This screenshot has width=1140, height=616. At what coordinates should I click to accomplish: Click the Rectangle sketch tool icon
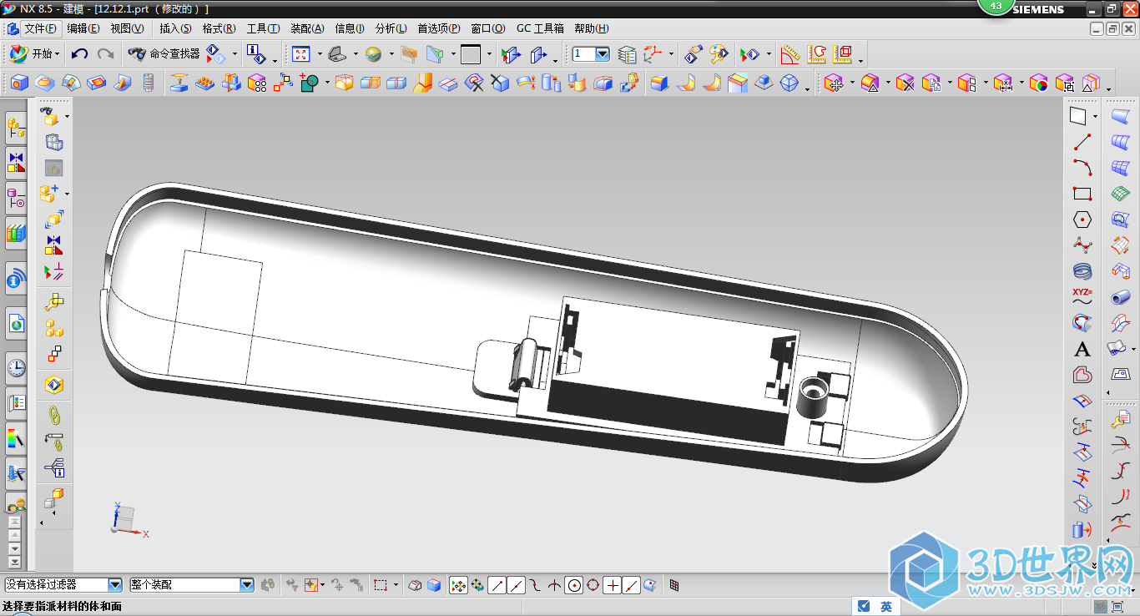[1082, 194]
